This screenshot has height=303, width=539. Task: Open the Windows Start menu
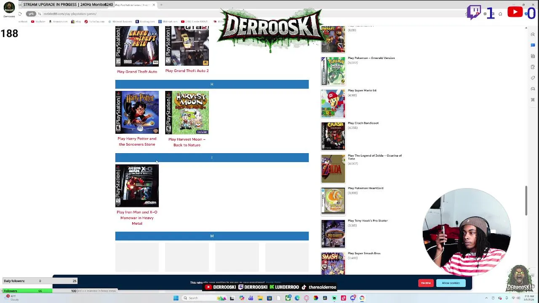[176, 298]
